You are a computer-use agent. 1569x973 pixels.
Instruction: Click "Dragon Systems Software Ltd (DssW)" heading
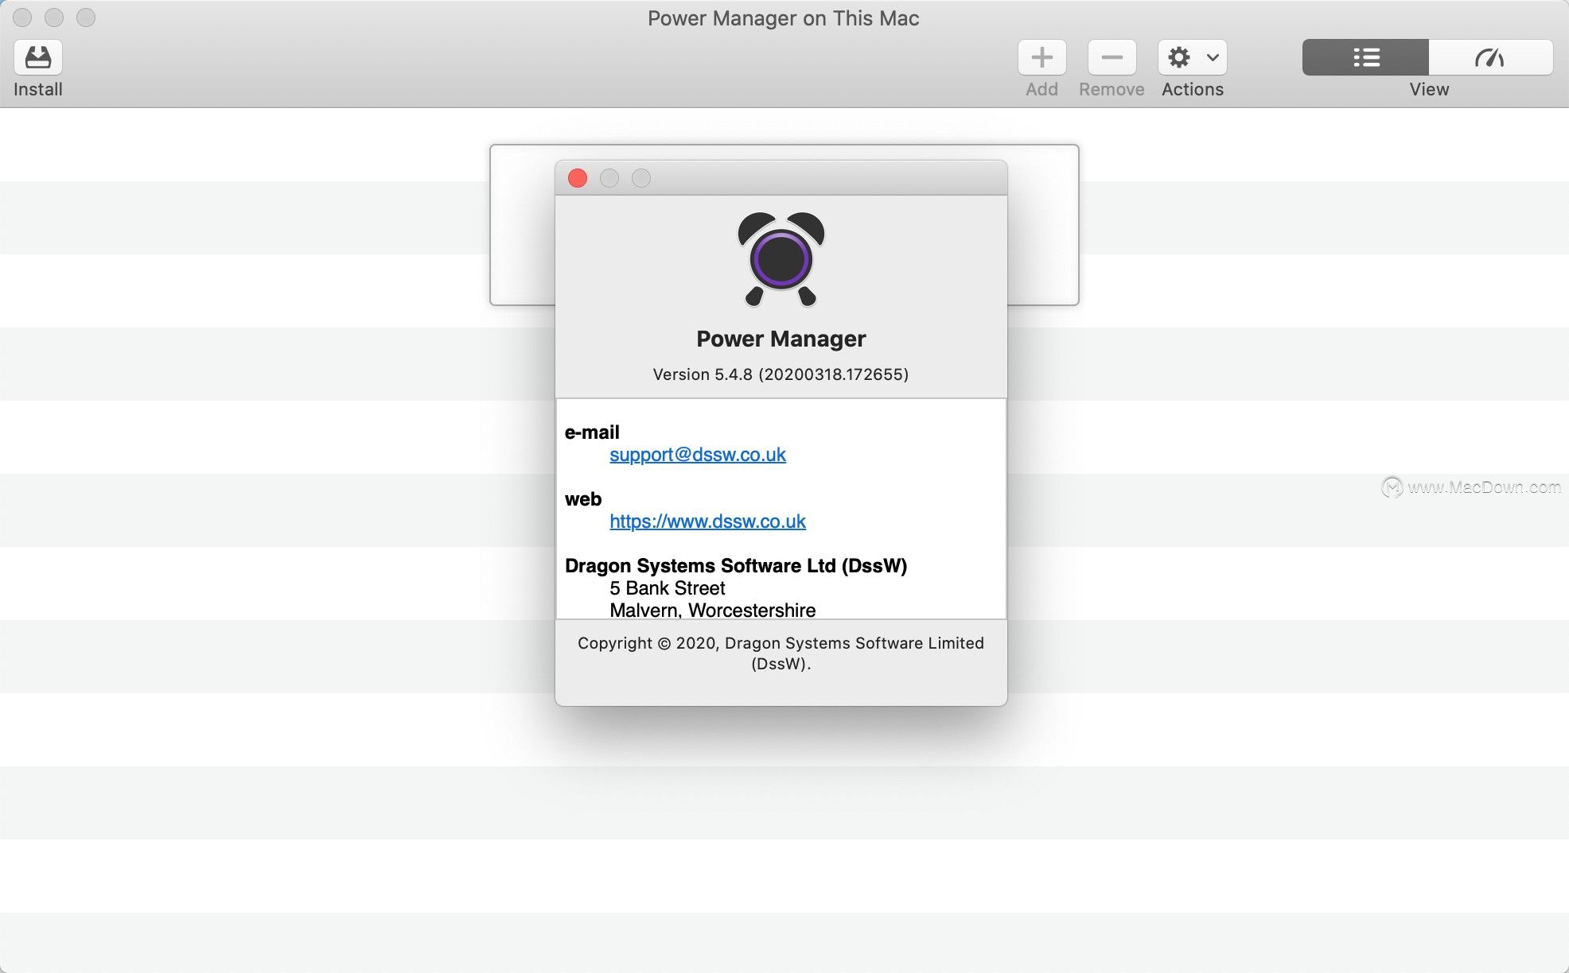(736, 566)
